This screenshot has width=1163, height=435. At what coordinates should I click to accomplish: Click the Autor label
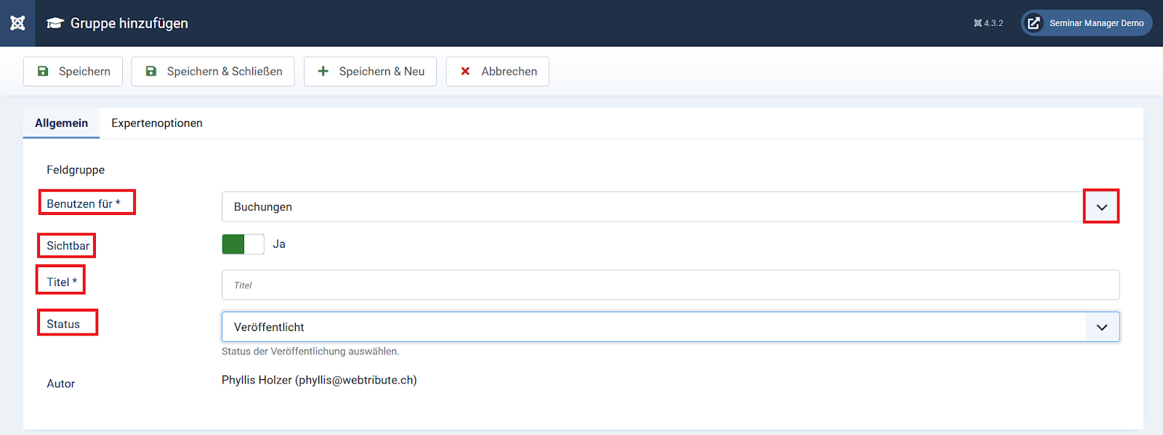coord(61,383)
